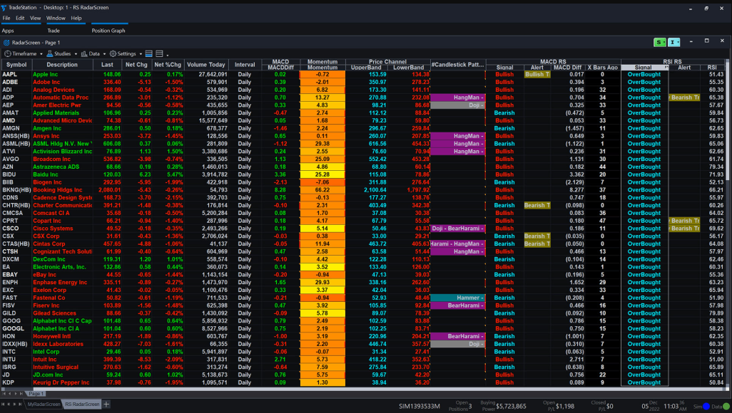Image resolution: width=732 pixels, height=413 pixels.
Task: Click the Buying Power $5,723,865 value
Action: (511, 407)
